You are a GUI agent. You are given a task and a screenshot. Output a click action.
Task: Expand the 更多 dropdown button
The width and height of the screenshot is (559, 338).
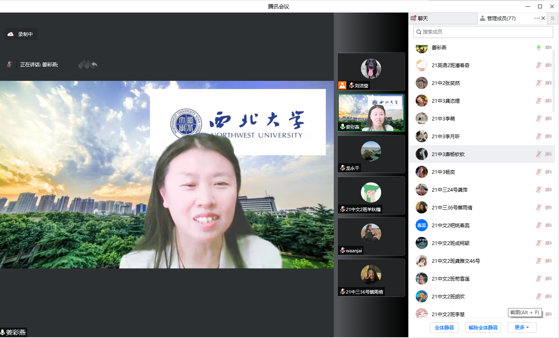(522, 327)
